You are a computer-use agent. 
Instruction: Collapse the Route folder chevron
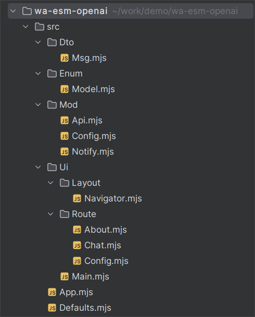pyautogui.click(x=50, y=214)
